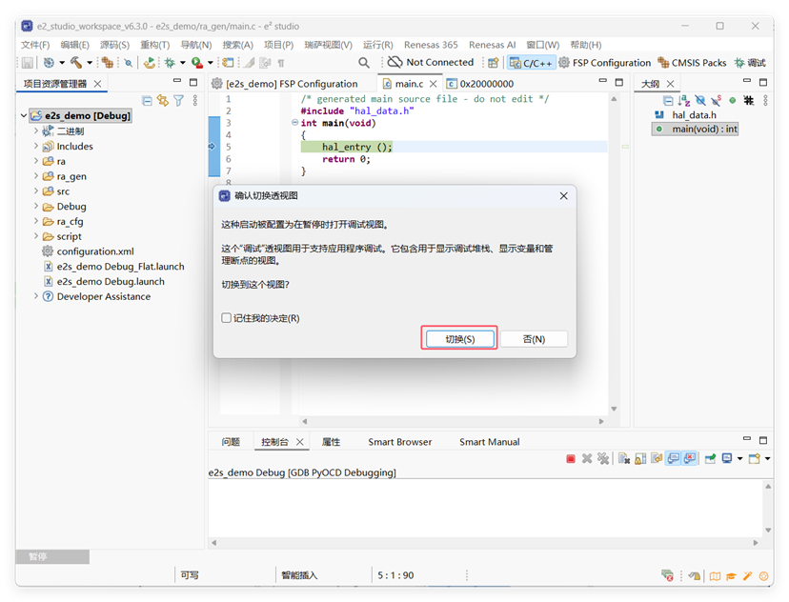Viewport: 789px width, 602px height.
Task: Collapse the e2s_demo [Debug] project node
Action: pos(24,115)
